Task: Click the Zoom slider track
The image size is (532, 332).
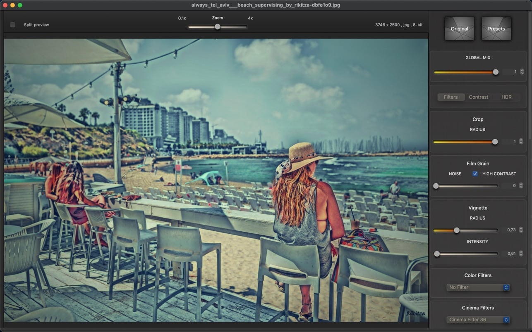Action: [217, 27]
